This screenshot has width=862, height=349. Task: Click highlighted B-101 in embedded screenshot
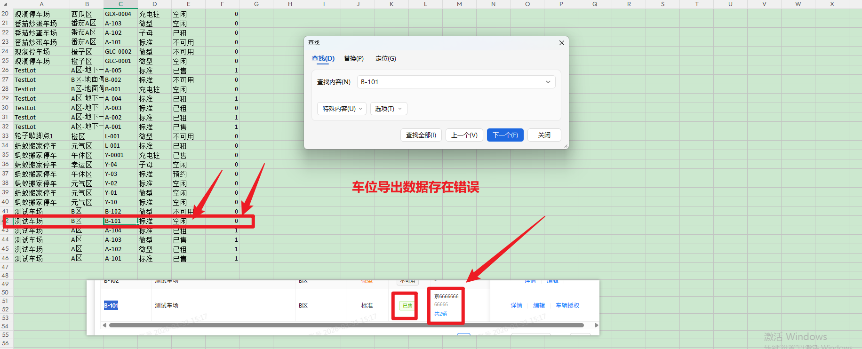click(111, 306)
